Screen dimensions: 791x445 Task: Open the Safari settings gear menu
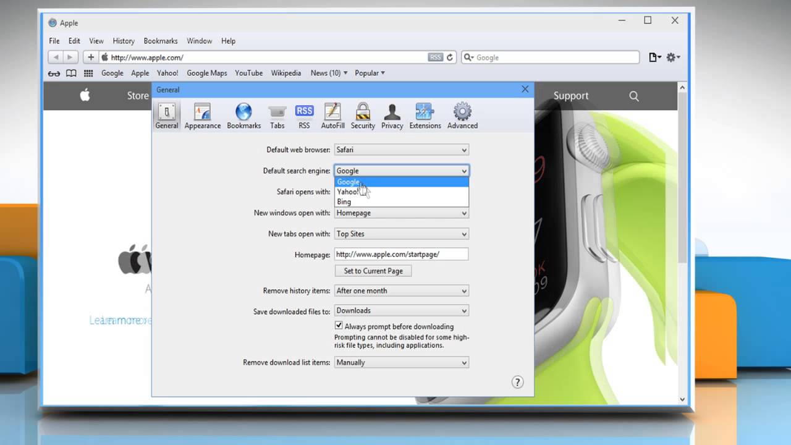(x=673, y=57)
